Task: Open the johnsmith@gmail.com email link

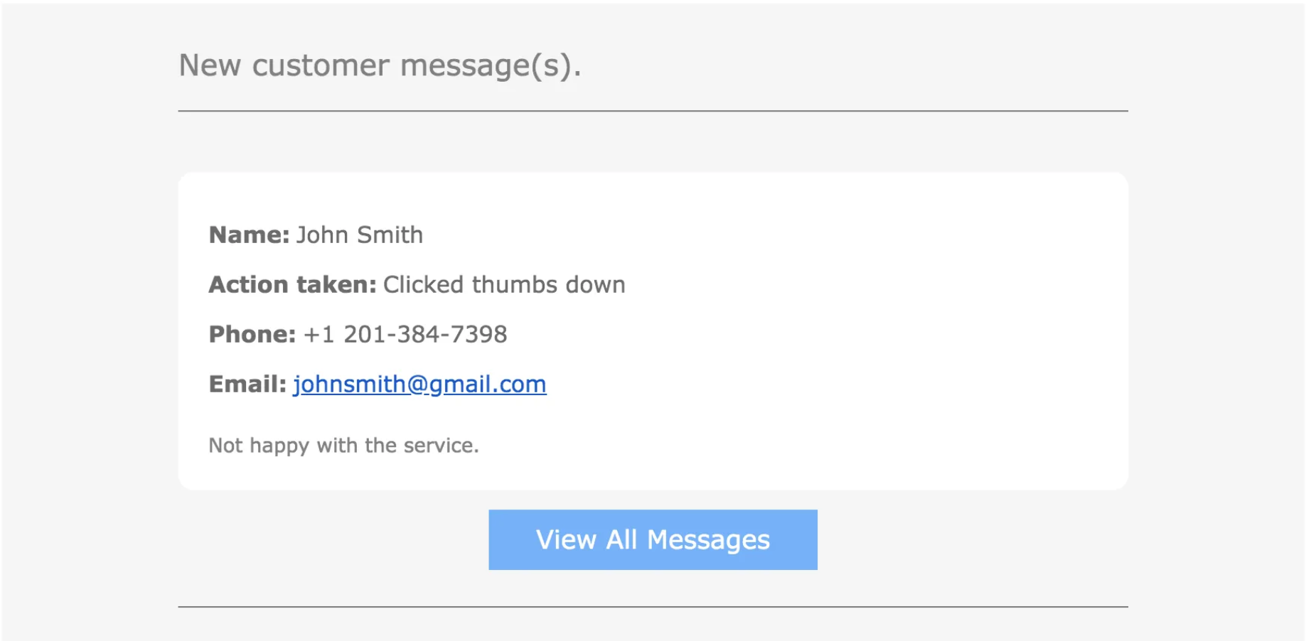Action: 419,384
